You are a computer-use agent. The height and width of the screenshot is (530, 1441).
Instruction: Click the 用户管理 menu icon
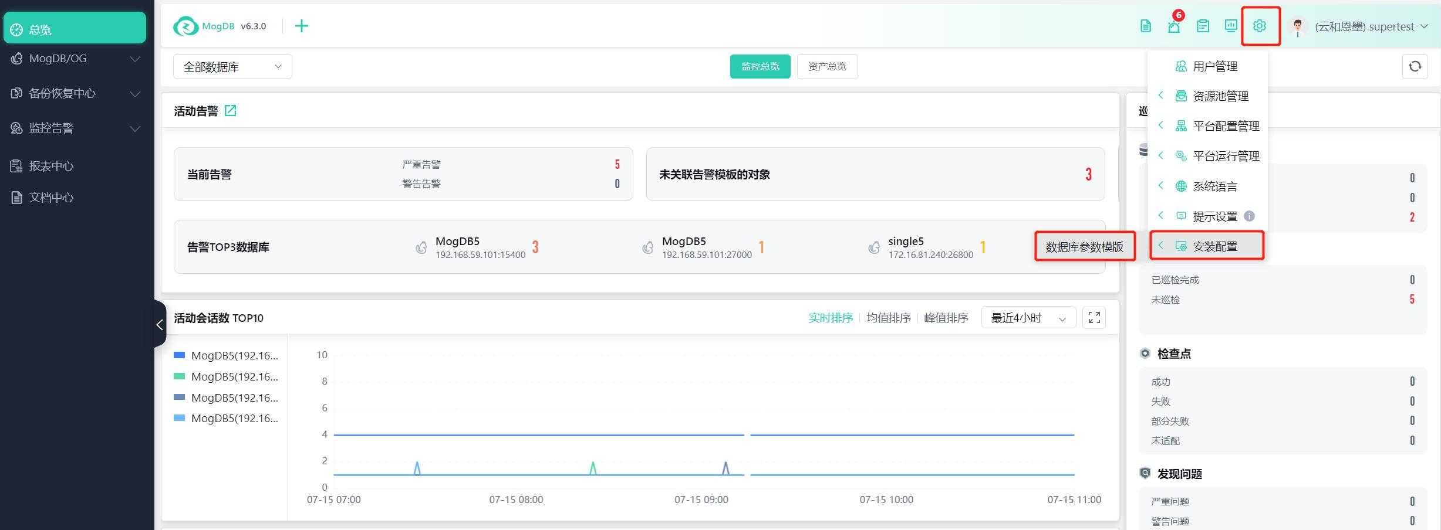point(1181,66)
